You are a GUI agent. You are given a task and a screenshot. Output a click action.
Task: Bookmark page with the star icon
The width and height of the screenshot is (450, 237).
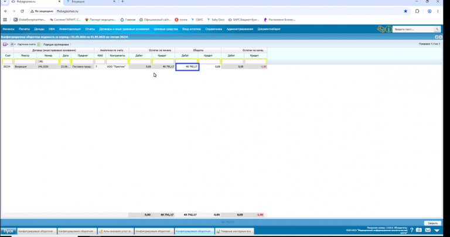pos(405,11)
